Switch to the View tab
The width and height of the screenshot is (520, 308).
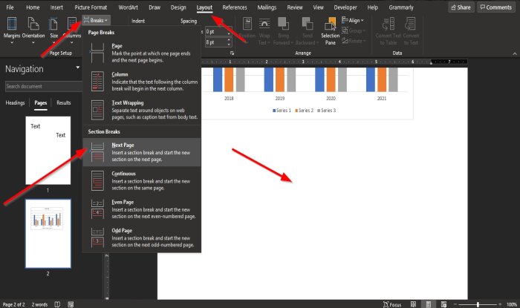coord(319,7)
